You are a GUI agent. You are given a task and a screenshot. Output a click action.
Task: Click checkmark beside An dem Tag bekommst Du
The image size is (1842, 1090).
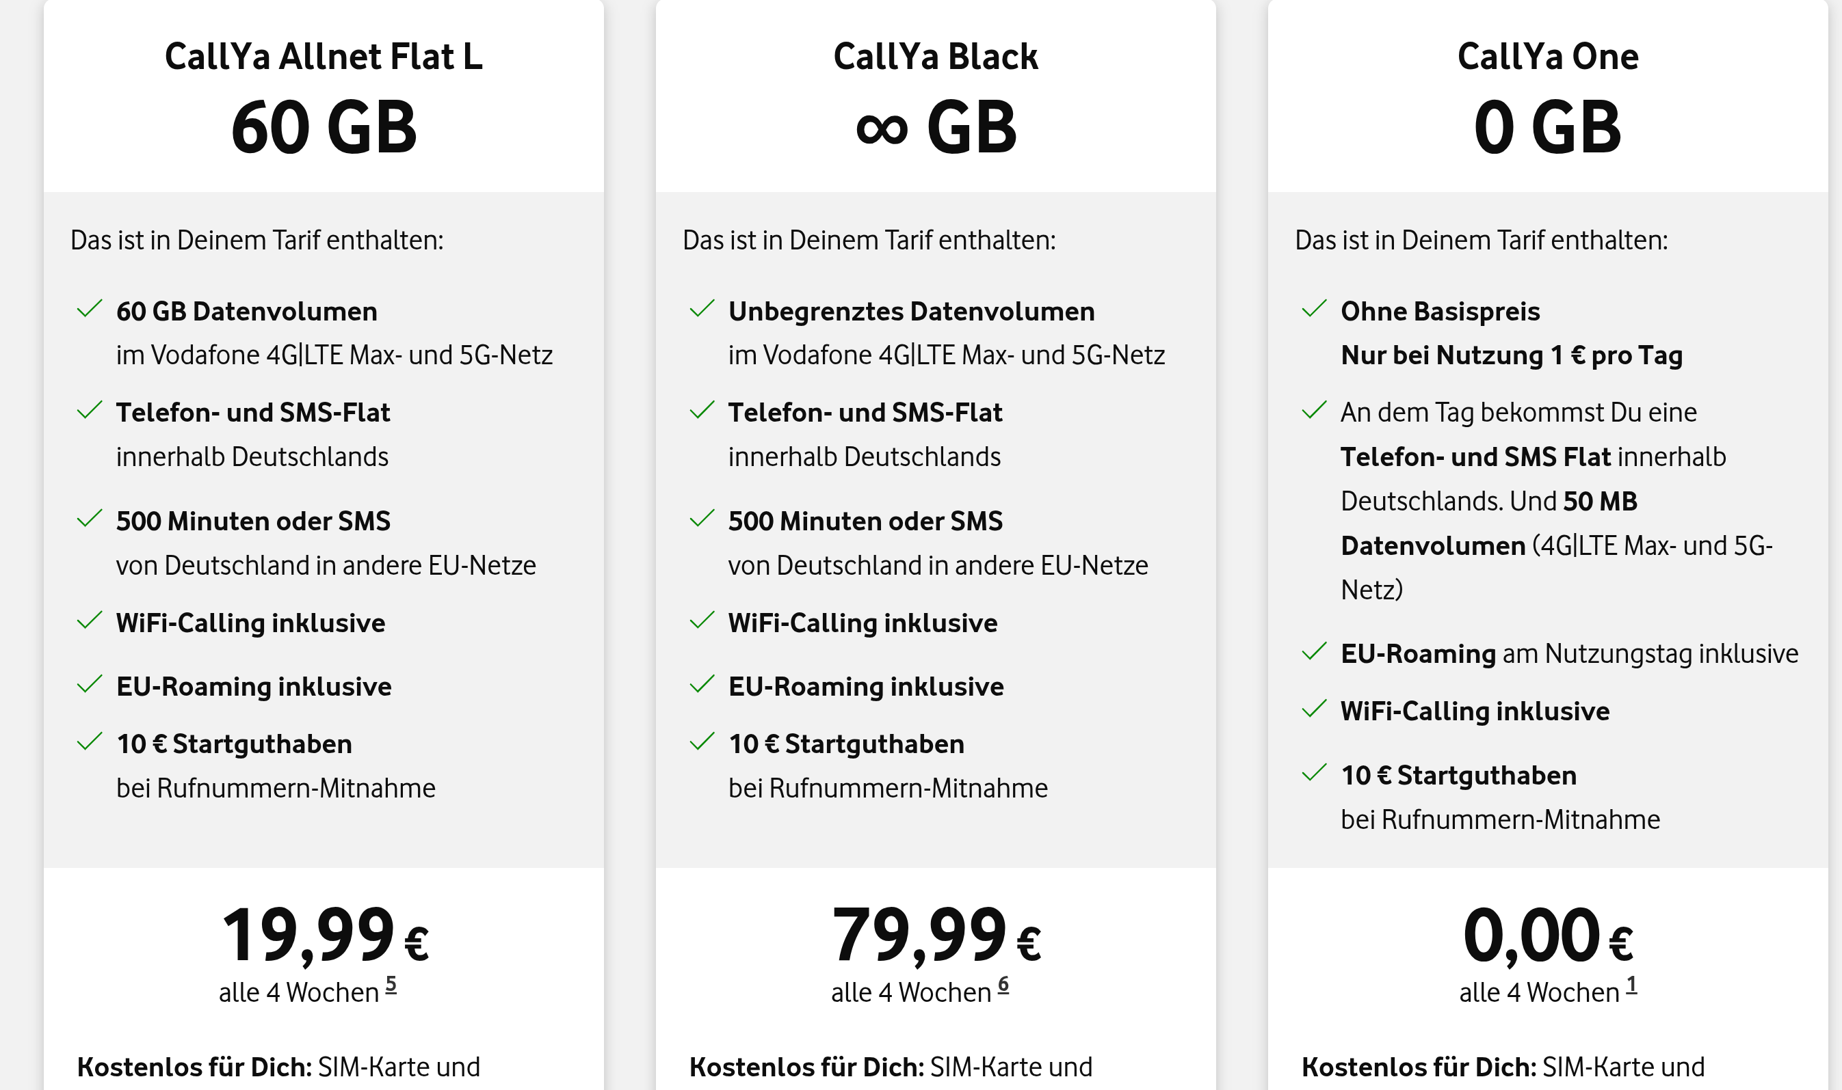[1314, 410]
